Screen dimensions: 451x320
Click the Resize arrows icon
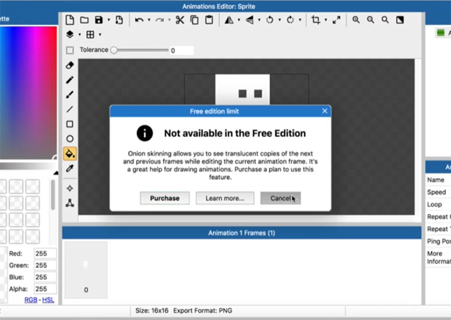coord(336,20)
